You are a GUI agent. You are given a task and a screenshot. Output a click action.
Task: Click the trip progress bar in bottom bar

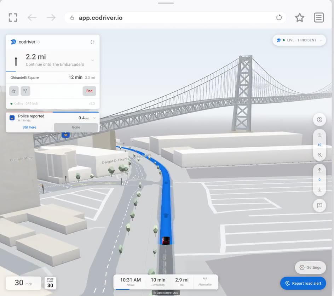(166, 289)
